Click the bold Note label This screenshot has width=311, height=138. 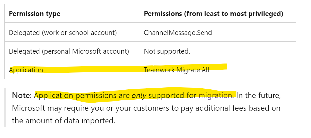pos(21,96)
